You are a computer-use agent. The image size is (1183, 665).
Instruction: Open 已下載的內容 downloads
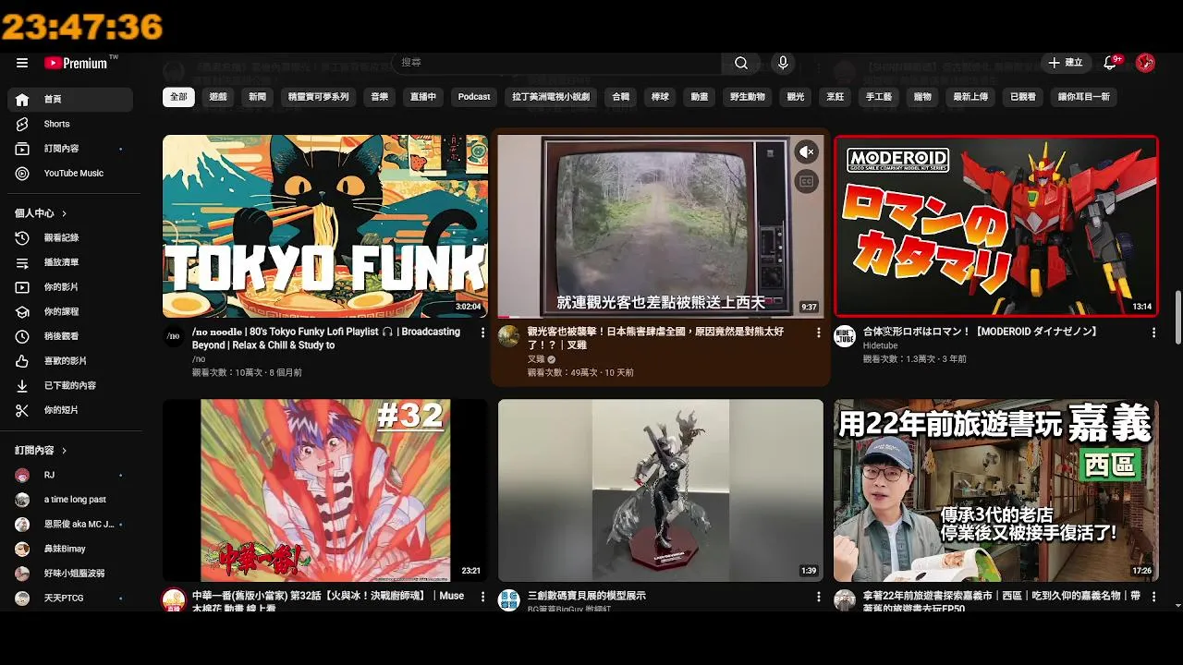point(70,385)
